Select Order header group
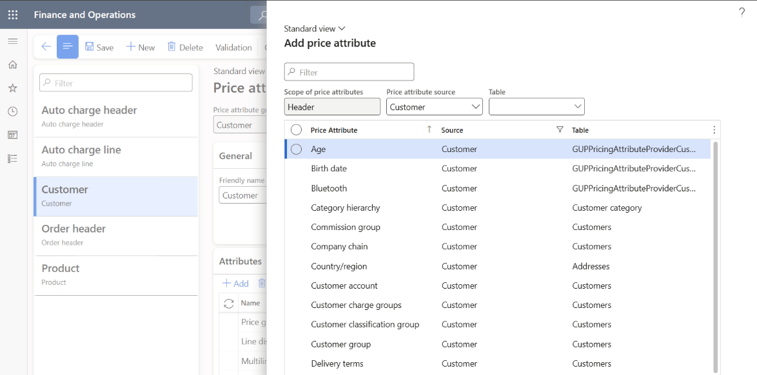 click(116, 236)
